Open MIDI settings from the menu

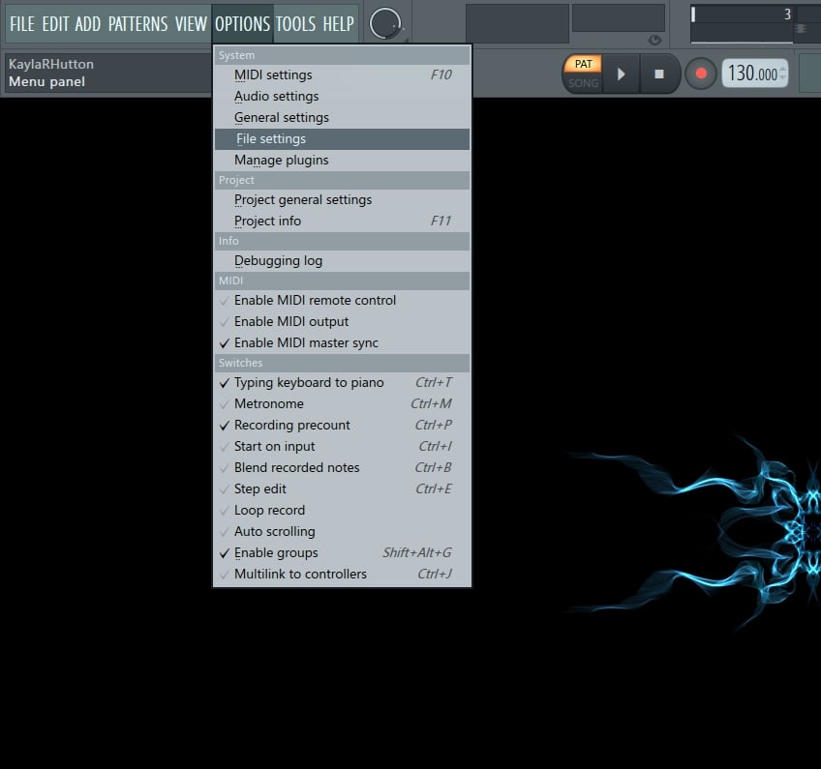tap(273, 74)
